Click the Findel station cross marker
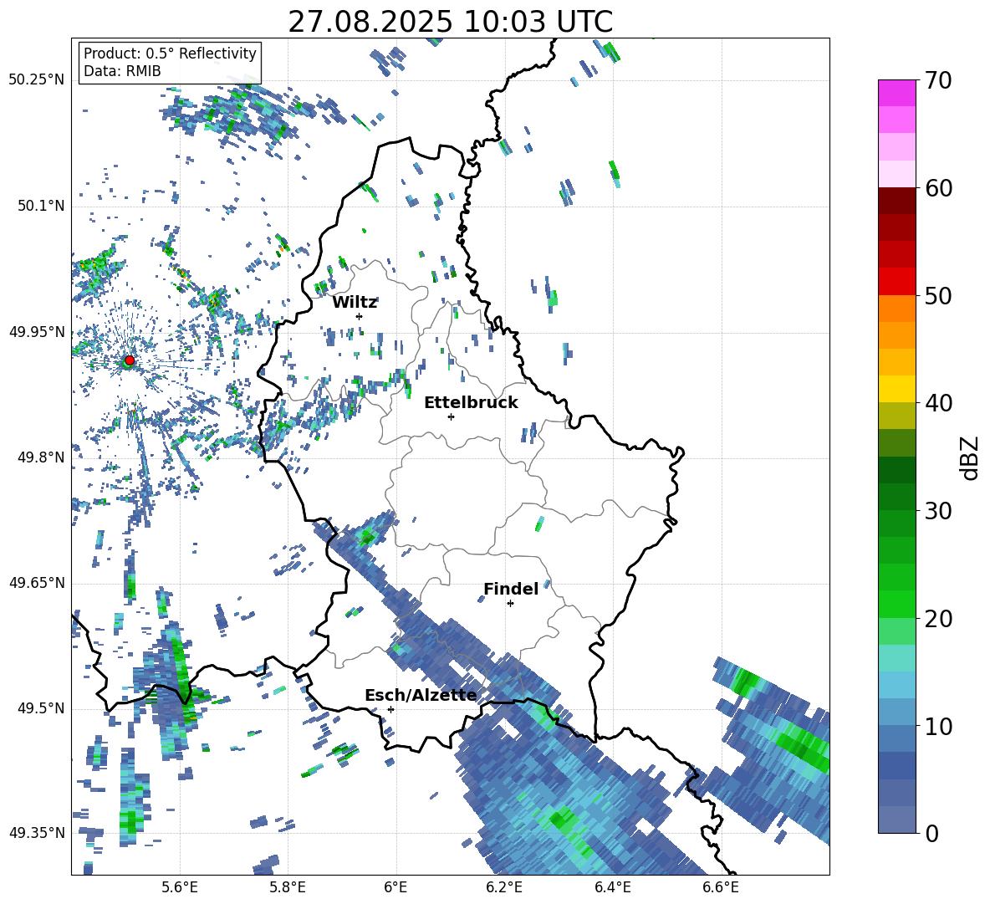Image resolution: width=990 pixels, height=904 pixels. pos(510,604)
